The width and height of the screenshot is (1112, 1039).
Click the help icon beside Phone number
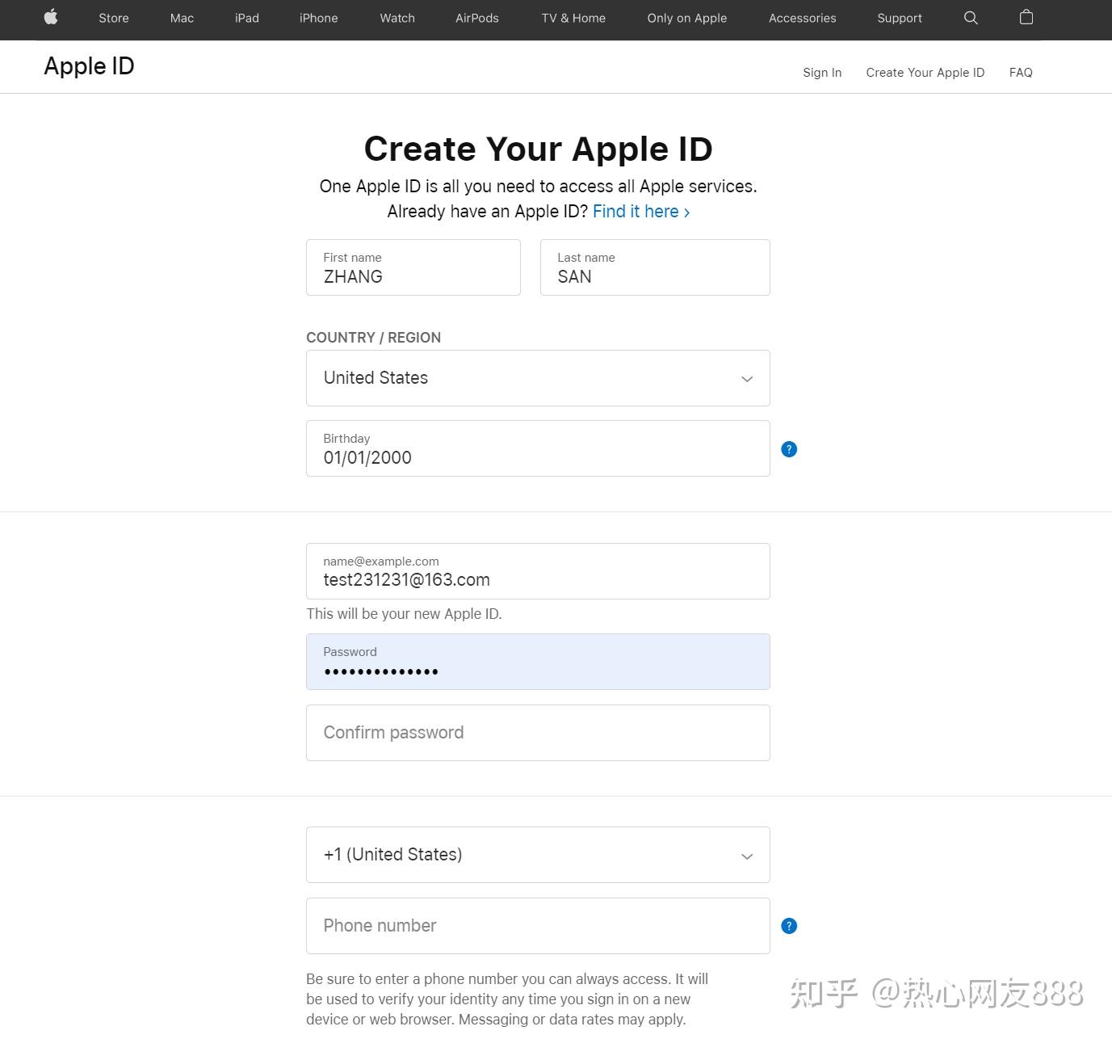788,925
